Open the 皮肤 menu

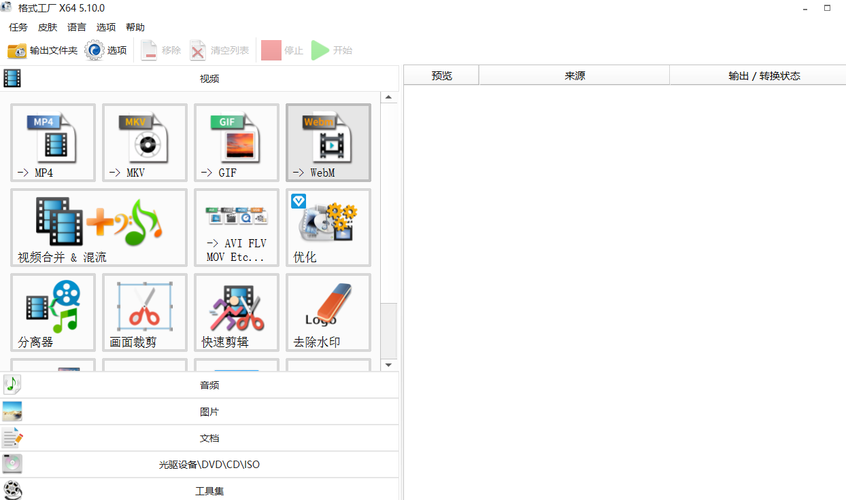pyautogui.click(x=48, y=27)
